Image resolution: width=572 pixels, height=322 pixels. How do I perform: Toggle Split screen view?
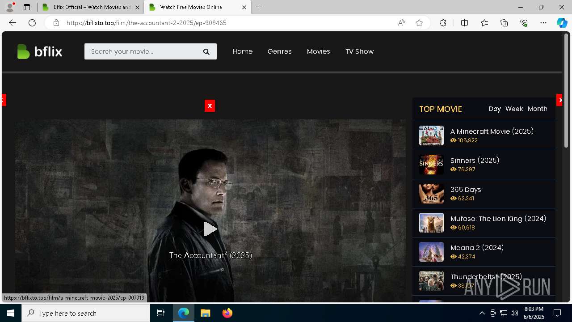tap(464, 23)
